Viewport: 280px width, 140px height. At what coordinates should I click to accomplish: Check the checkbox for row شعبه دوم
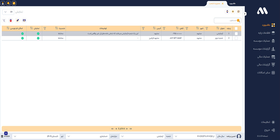click(x=236, y=38)
